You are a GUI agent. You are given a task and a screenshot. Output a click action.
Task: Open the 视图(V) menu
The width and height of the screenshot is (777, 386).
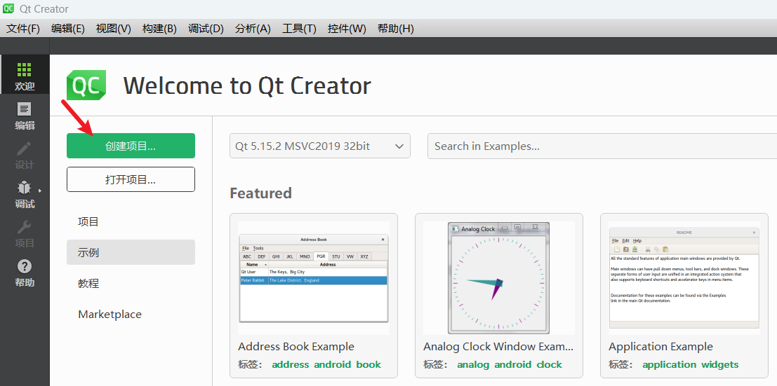coord(114,29)
